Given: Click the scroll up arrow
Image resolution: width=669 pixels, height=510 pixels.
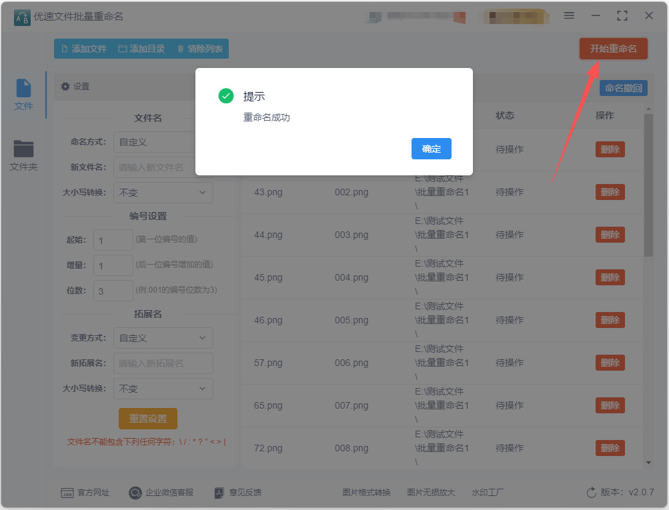Looking at the screenshot, I should [x=648, y=109].
